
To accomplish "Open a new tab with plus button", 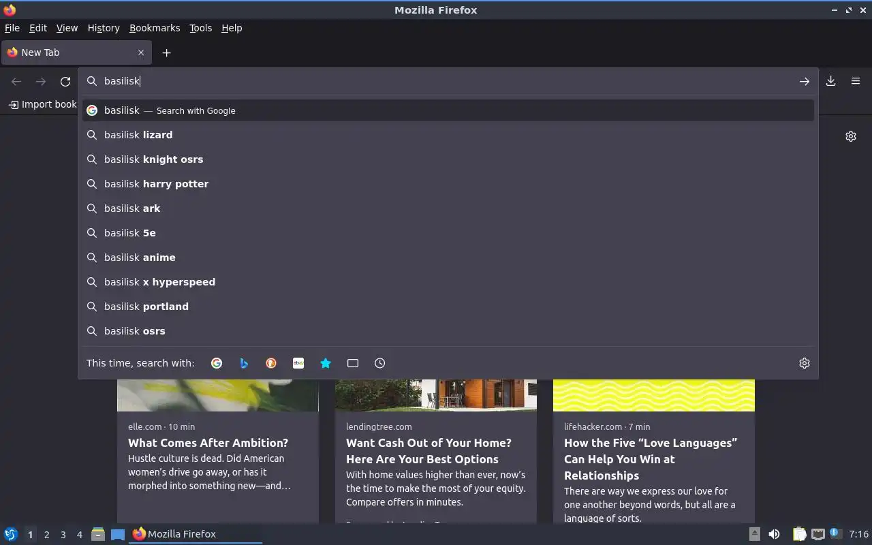I will pos(166,52).
